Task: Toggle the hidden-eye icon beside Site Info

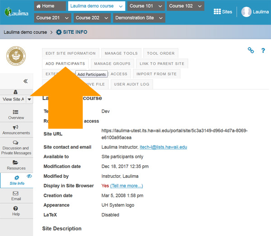Action: [29, 176]
